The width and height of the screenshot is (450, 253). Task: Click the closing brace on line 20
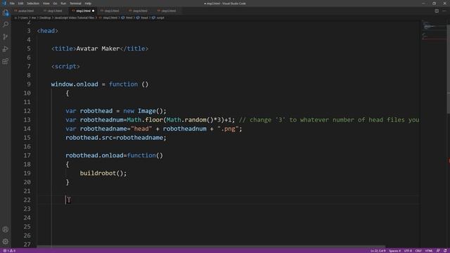click(x=67, y=182)
